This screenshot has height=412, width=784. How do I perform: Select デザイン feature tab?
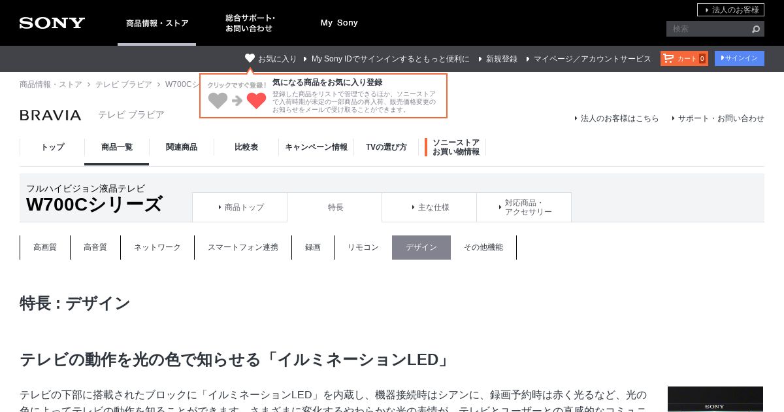(421, 247)
